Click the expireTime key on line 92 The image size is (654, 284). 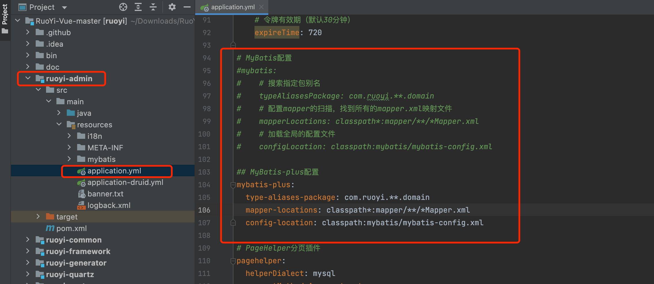click(x=277, y=33)
